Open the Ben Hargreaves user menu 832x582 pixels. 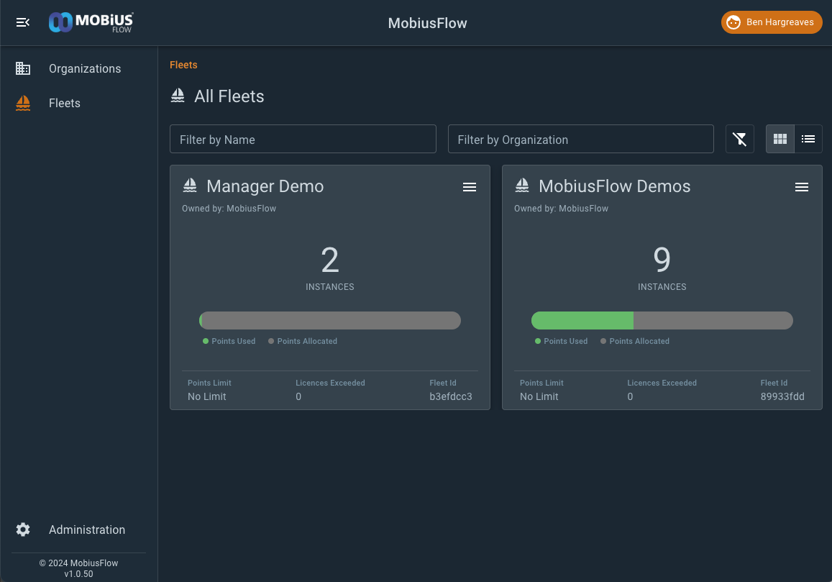click(x=771, y=22)
